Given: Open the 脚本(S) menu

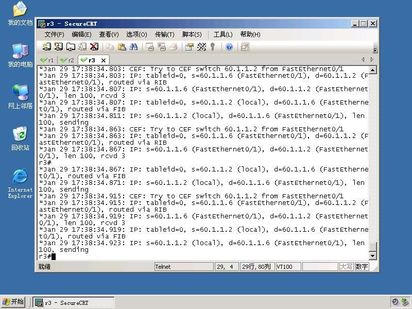Looking at the screenshot, I should click(x=192, y=35).
